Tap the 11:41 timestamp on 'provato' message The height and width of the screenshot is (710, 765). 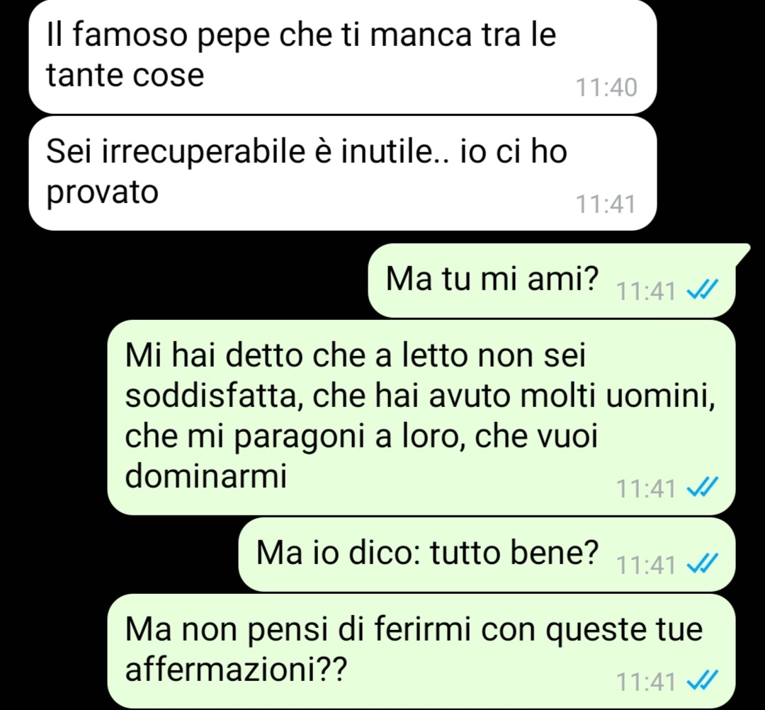[x=606, y=205]
